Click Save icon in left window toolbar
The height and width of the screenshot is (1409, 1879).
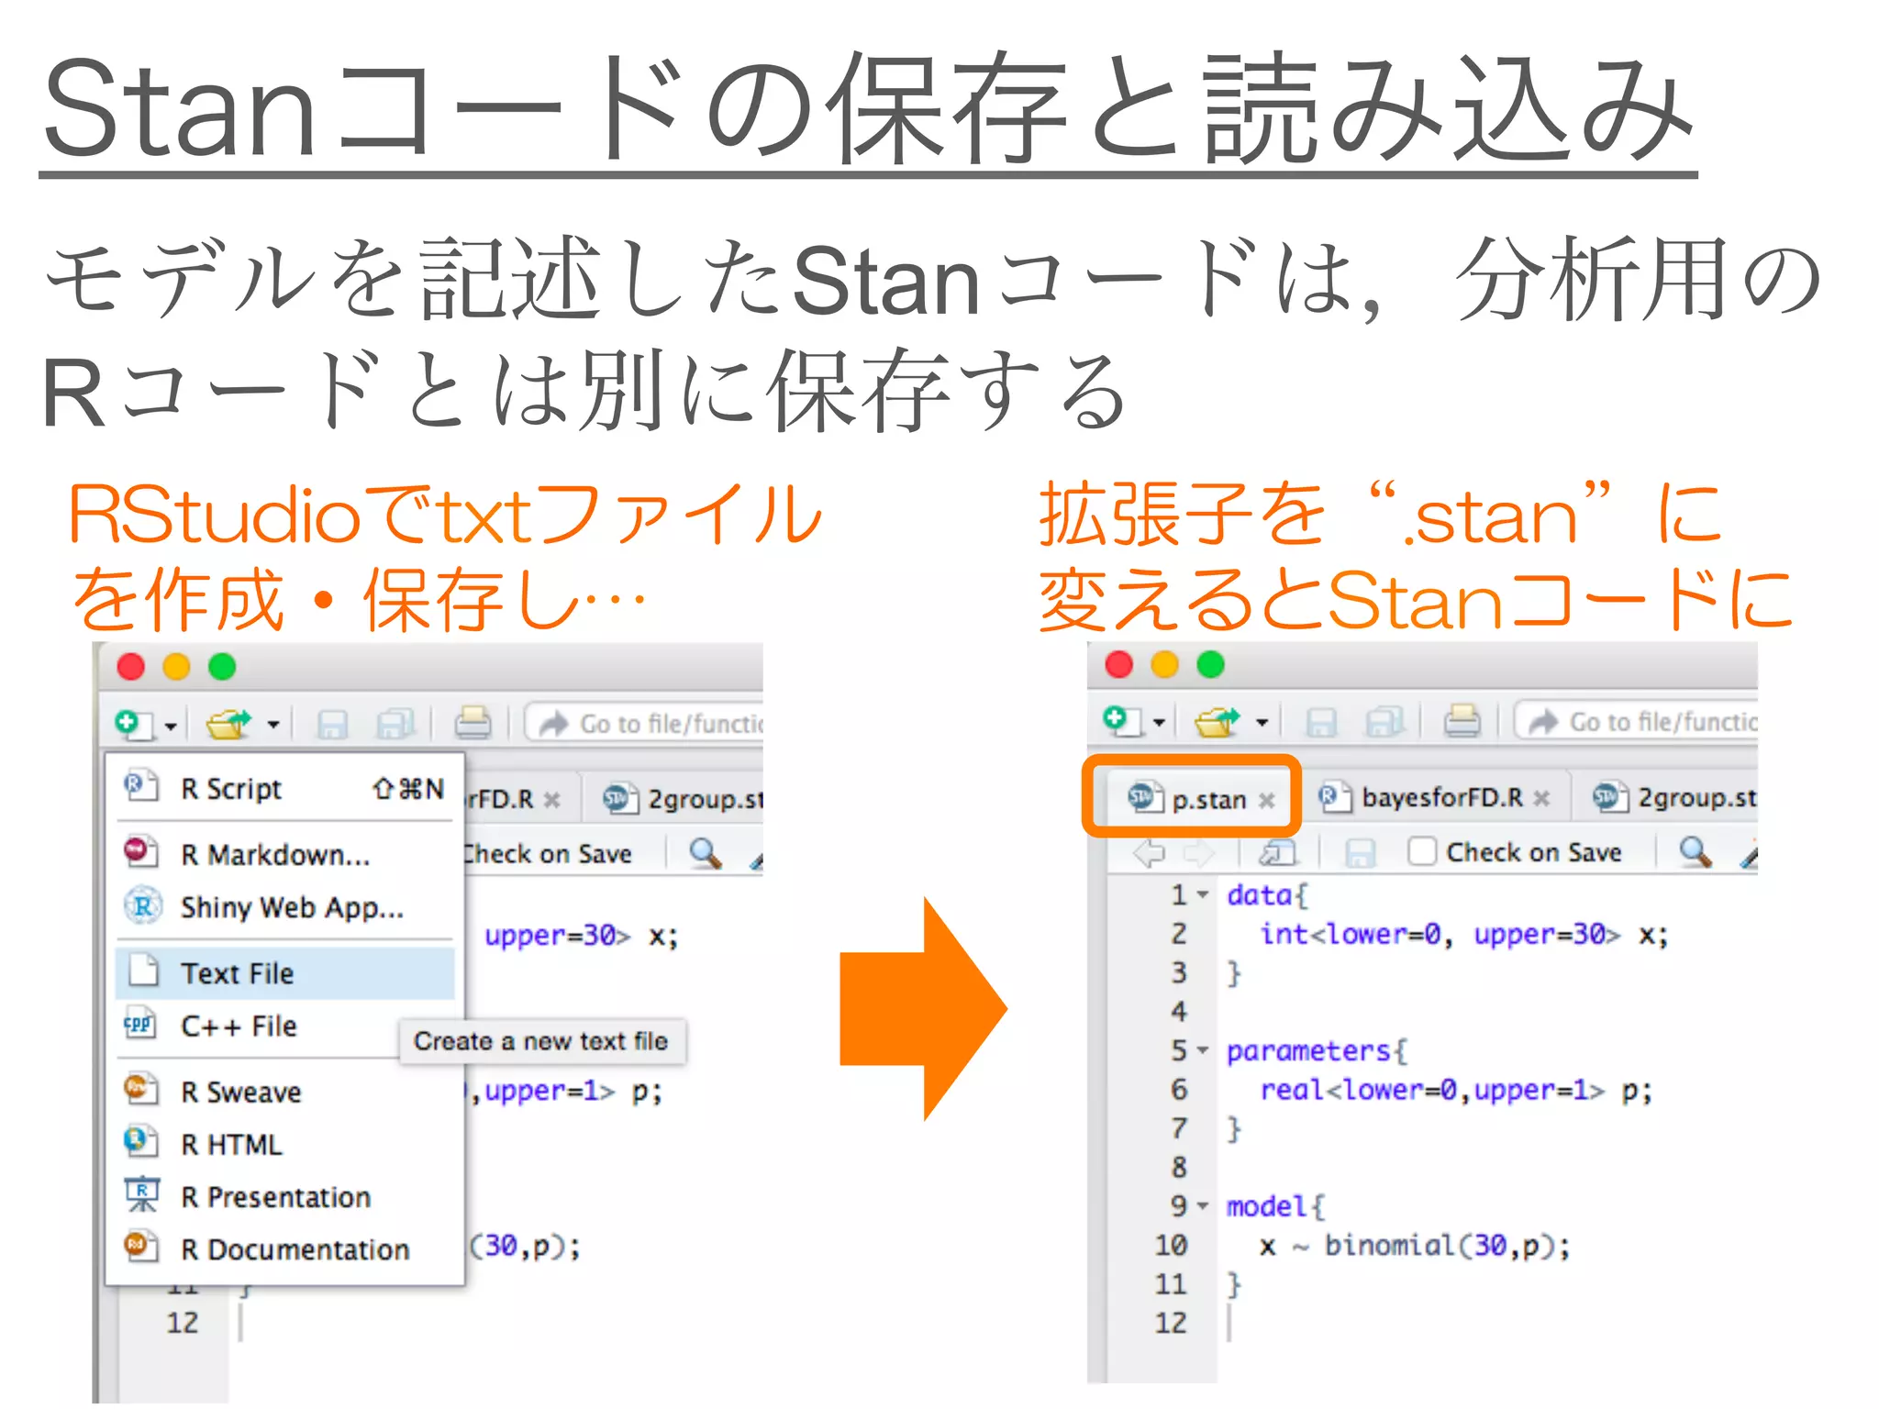pos(331,725)
